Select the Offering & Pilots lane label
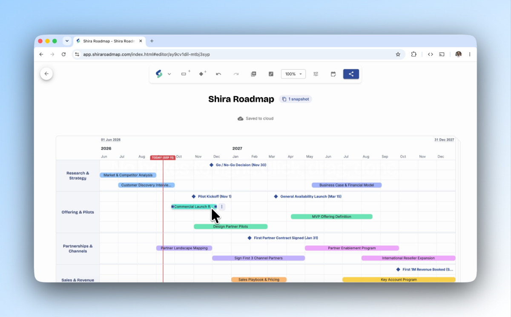 pos(78,212)
